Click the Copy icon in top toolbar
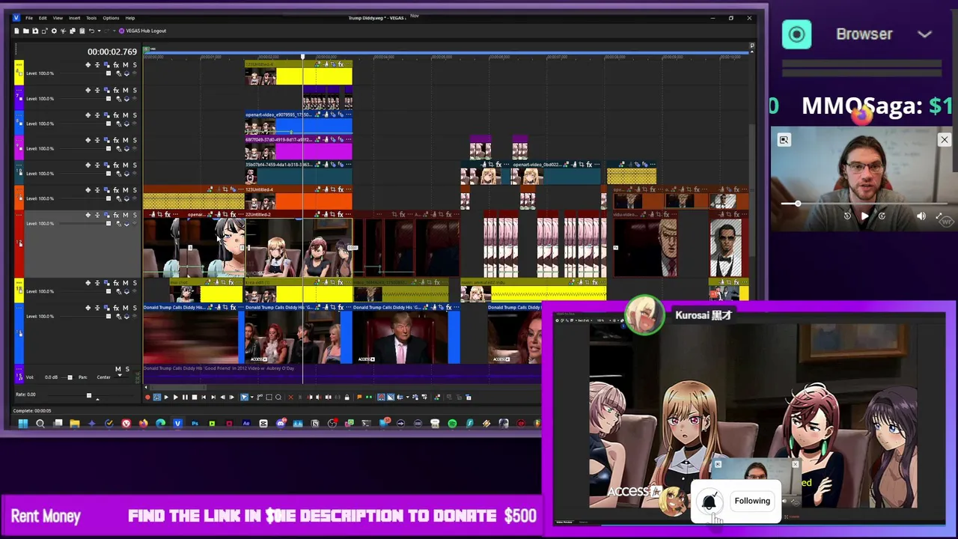 [73, 31]
